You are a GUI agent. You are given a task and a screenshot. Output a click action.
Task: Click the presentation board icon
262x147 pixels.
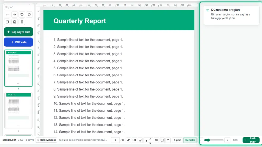click(140, 140)
